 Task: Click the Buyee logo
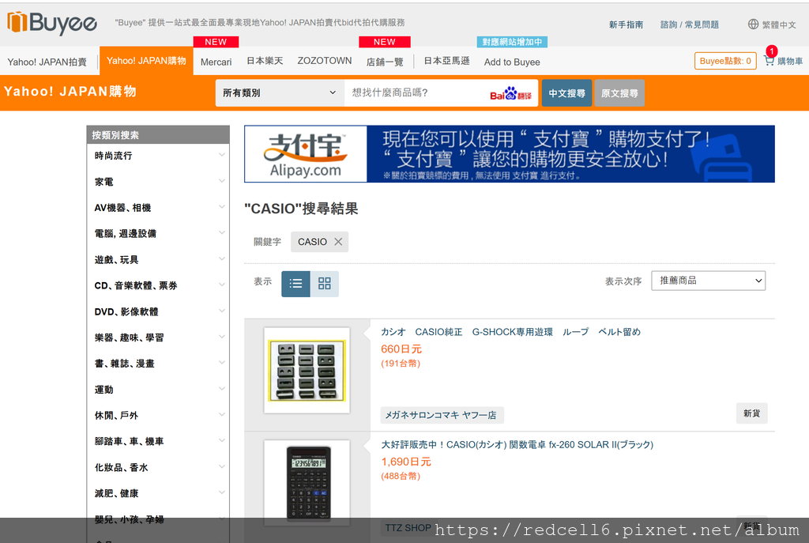click(x=51, y=23)
